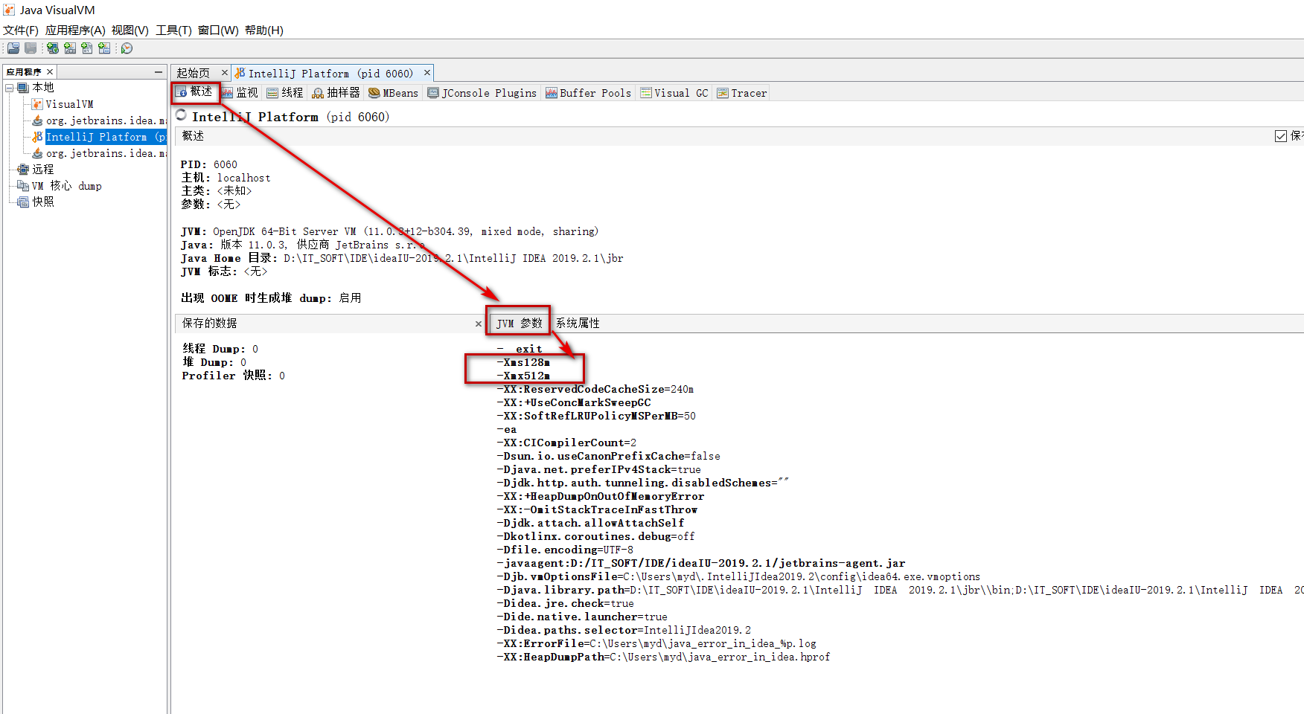The height and width of the screenshot is (714, 1304).
Task: Click the icon beside VM 核心 dump
Action: (x=23, y=186)
